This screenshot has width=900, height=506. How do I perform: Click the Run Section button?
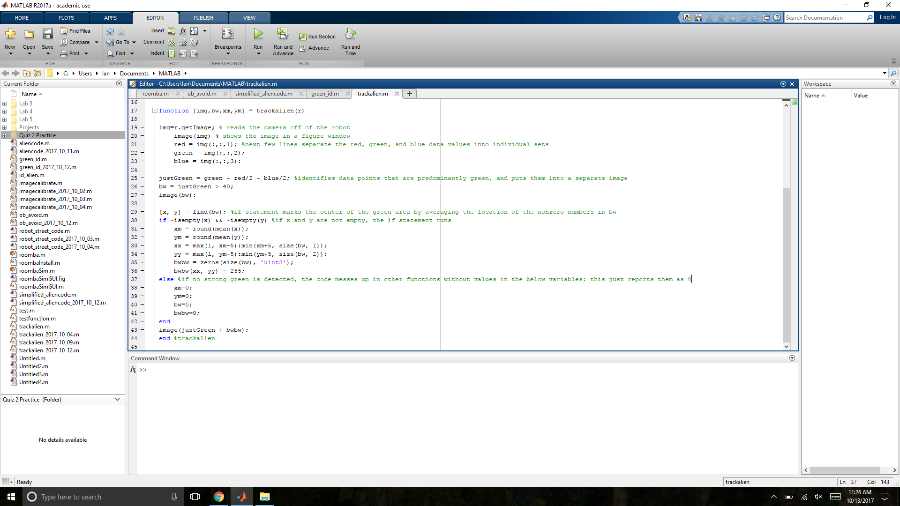pyautogui.click(x=322, y=37)
